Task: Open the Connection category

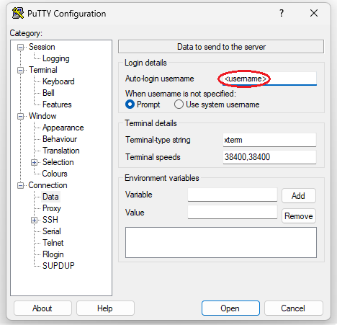Action: click(48, 185)
